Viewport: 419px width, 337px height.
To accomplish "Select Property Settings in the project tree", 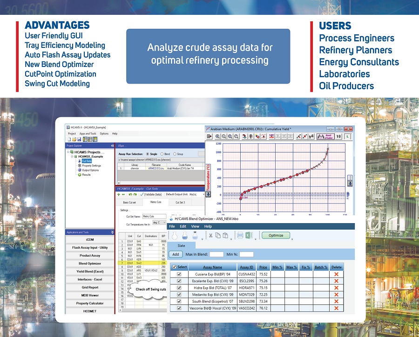I will (91, 165).
